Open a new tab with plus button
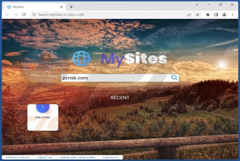Screen dimensions: 240x161 [x=71, y=7]
